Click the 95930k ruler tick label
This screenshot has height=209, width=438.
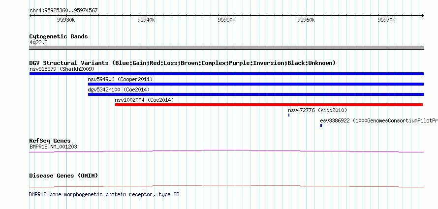(x=66, y=20)
